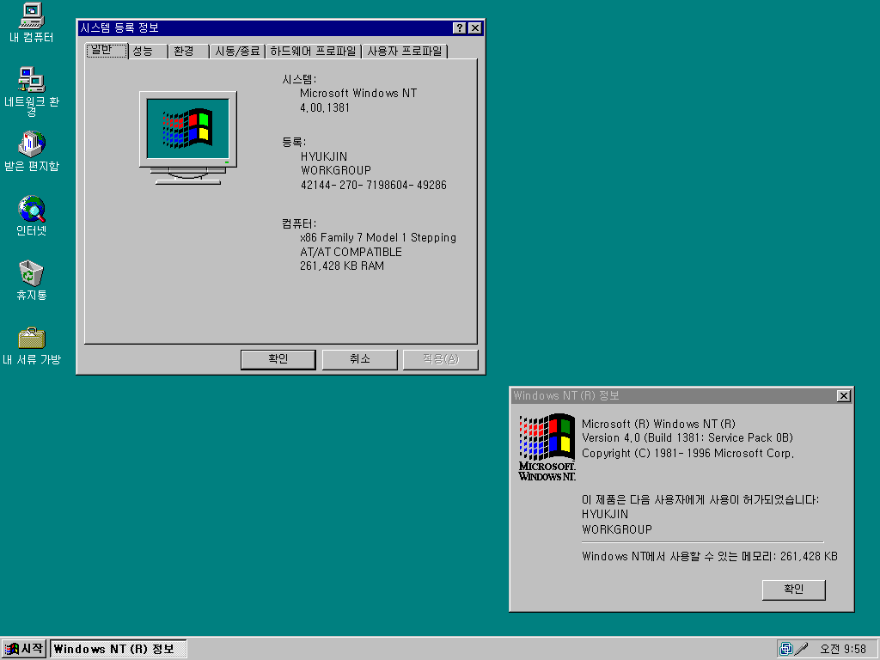Switch to the 성능 tab

148,51
